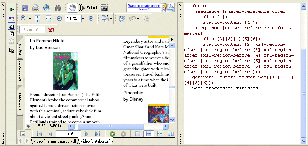Viewport: 308px width, 146px height.
Task: Switch to Single Page layout view
Action: 137,134
